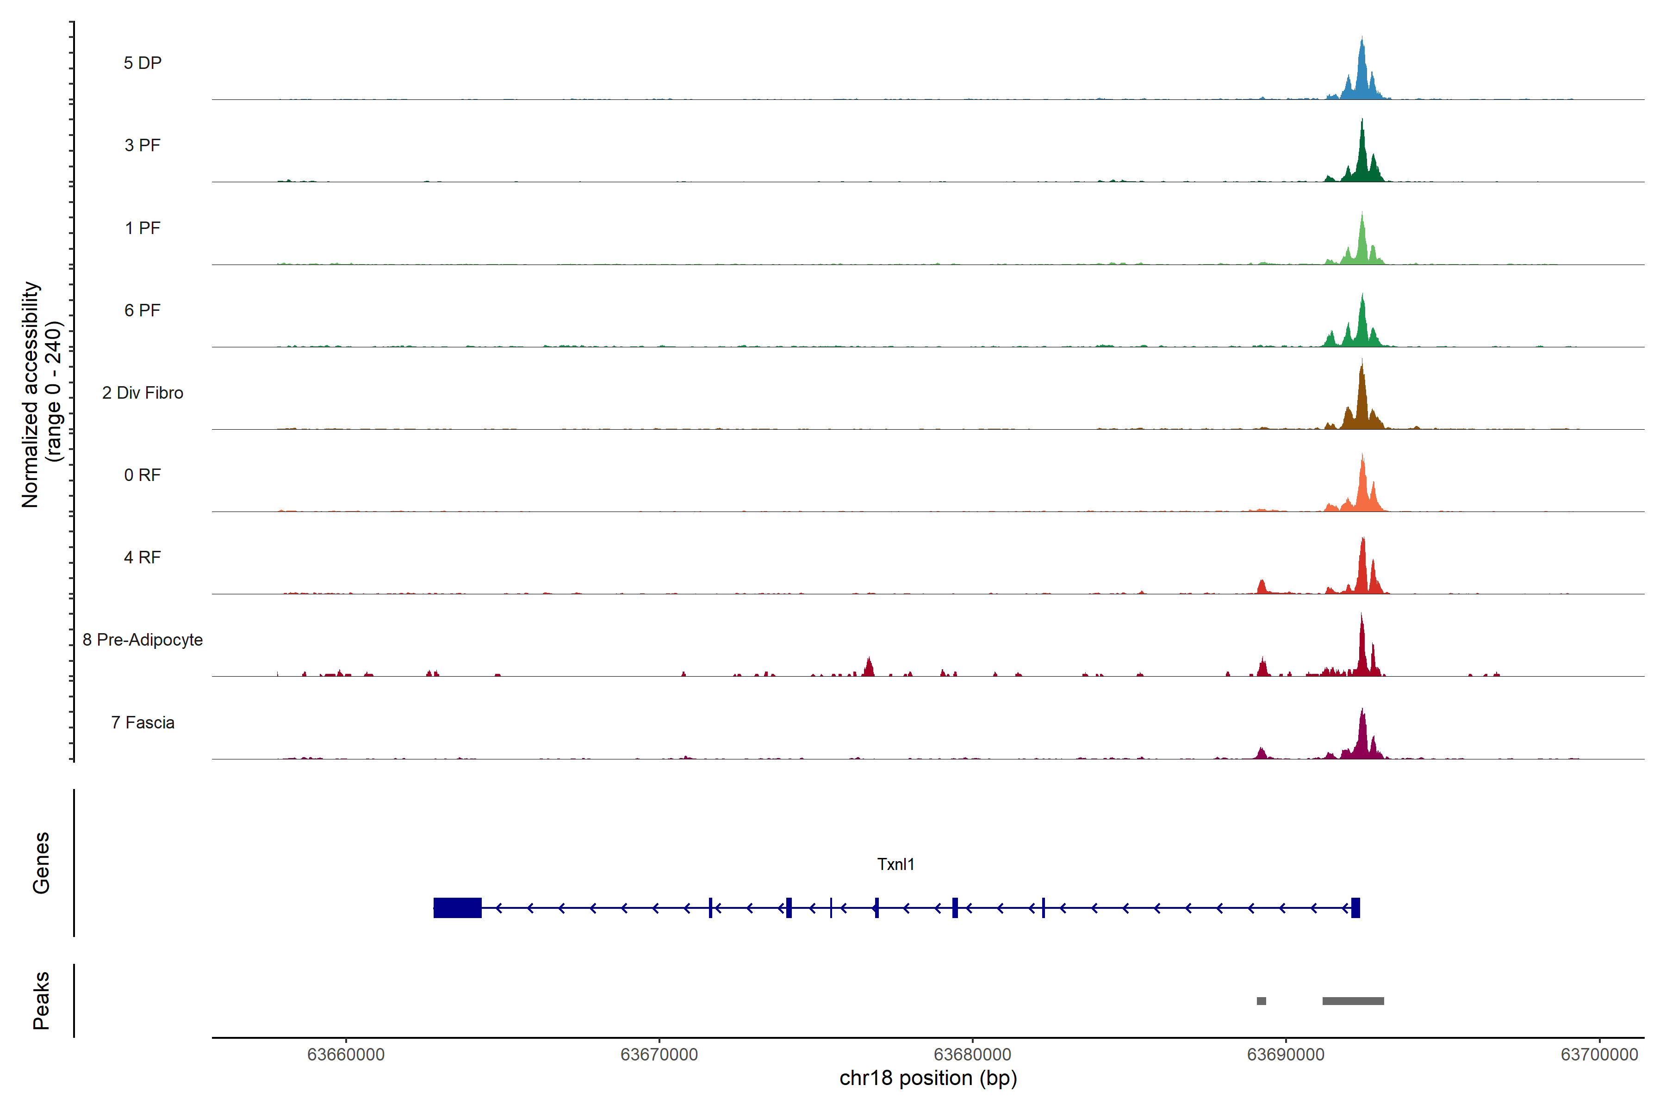Image resolution: width=1666 pixels, height=1110 pixels.
Task: Click the Txnl1 gene name
Action: pos(895,864)
